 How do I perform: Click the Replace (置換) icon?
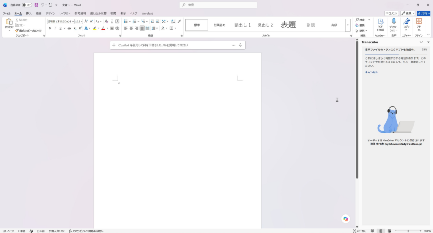point(360,25)
